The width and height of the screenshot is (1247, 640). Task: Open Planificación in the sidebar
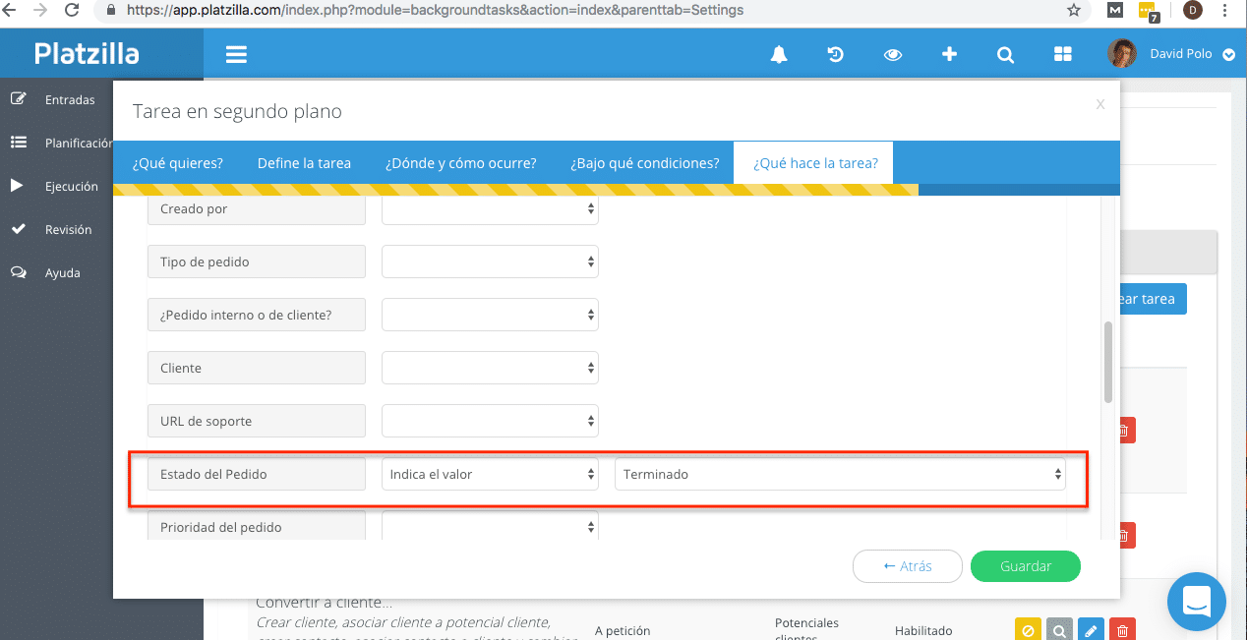tap(79, 143)
